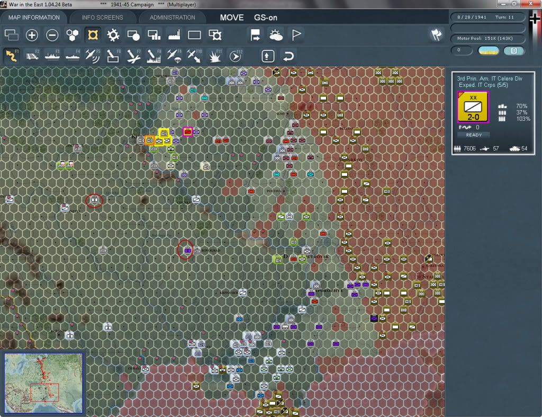Click the light teal 0 indicator pill

coord(513,50)
